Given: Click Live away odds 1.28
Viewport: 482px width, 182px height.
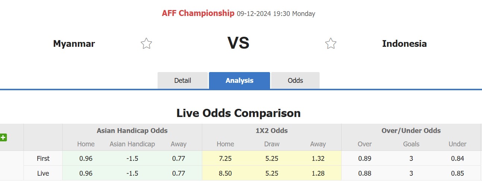Looking at the screenshot, I should click(x=318, y=173).
